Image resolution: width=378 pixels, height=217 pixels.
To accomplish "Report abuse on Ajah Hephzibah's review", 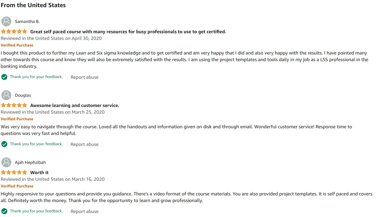I will pos(84,211).
